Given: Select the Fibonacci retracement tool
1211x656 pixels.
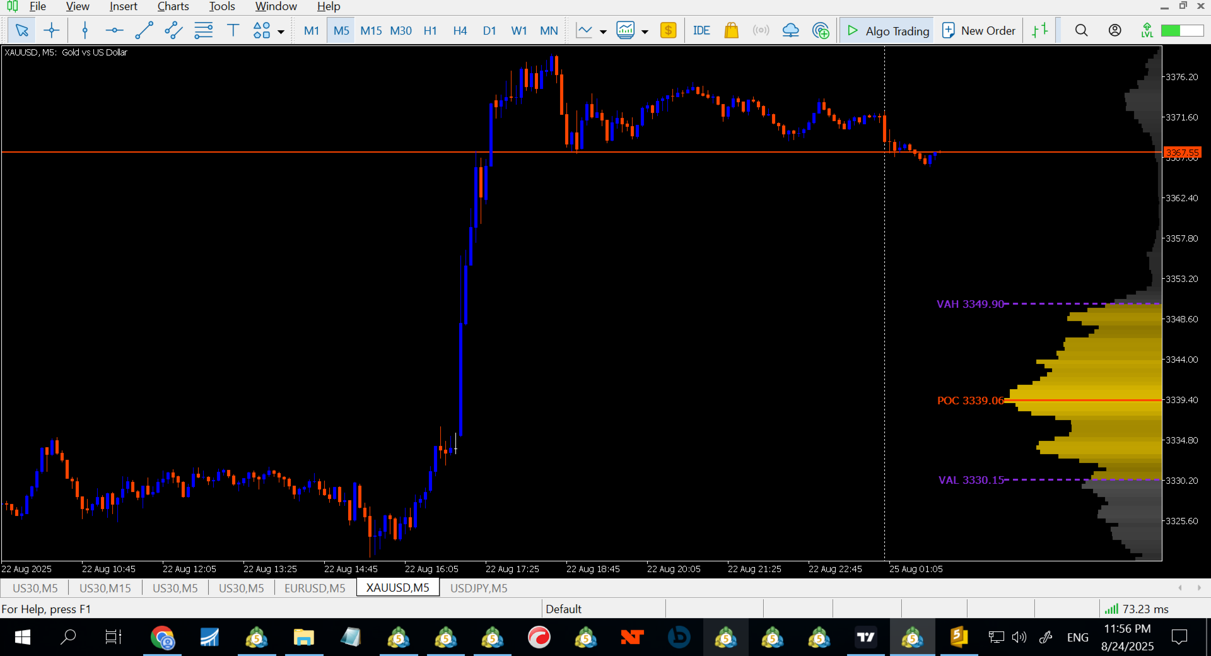Looking at the screenshot, I should tap(203, 30).
